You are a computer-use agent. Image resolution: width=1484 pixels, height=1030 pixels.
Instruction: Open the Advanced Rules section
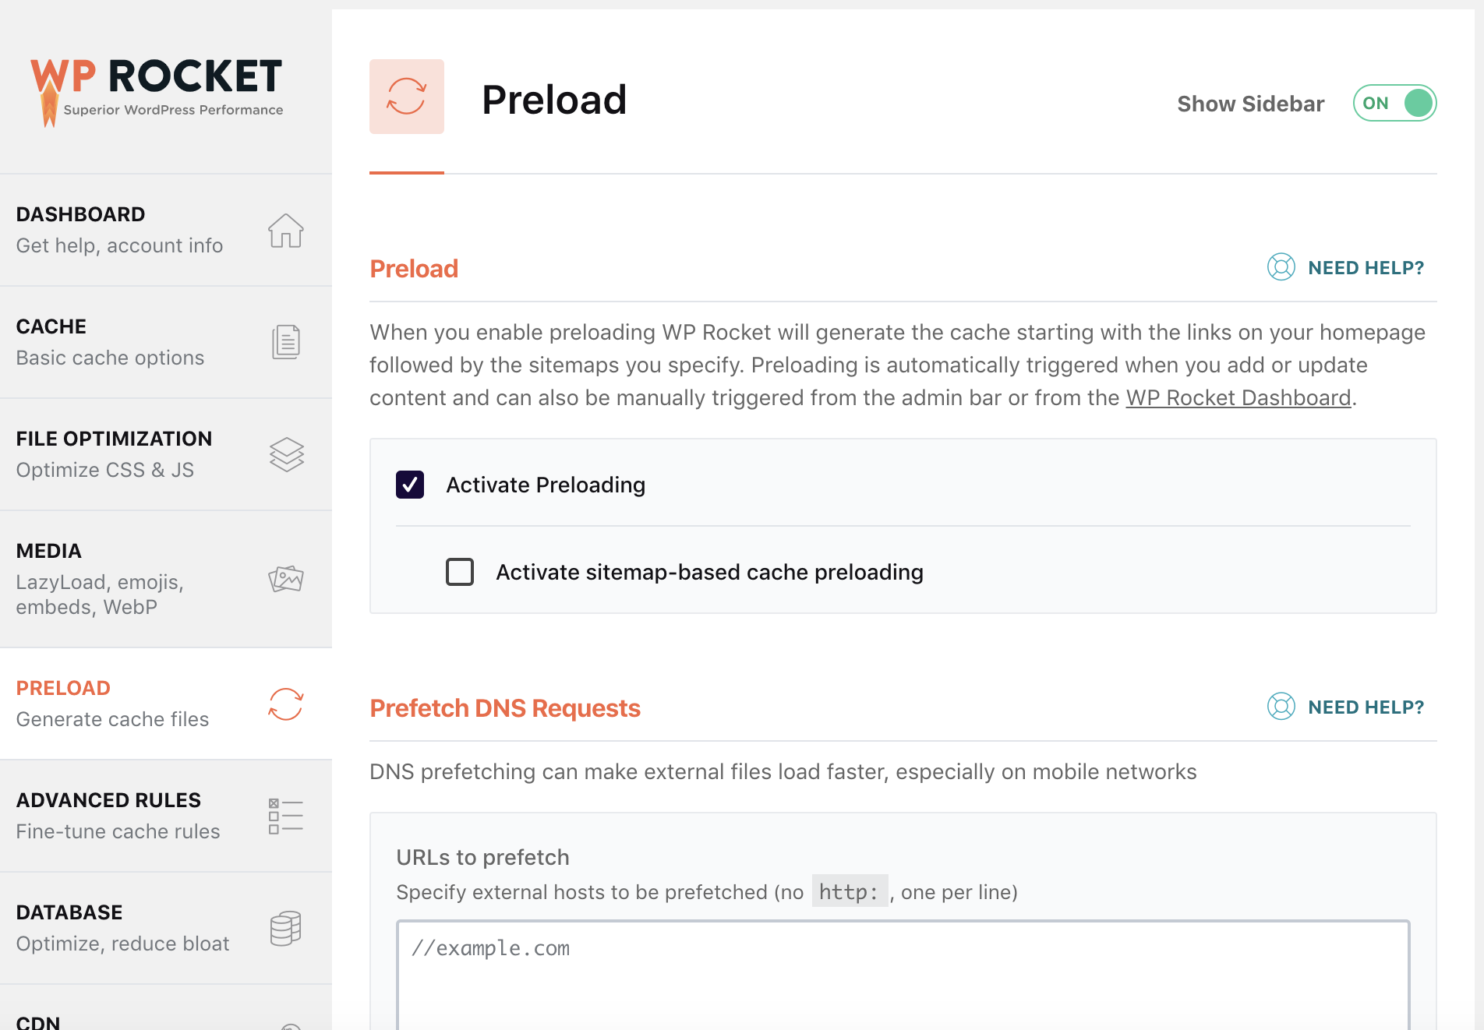108,799
